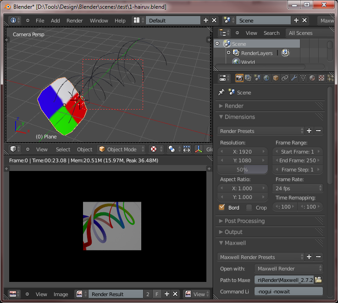Open the Help menu
Image resolution: width=338 pixels, height=303 pixels.
pyautogui.click(x=120, y=21)
